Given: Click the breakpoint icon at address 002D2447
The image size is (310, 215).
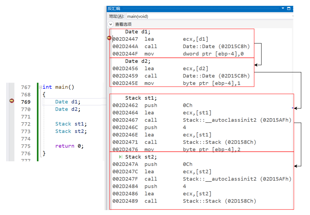Looking at the screenshot, I should point(109,38).
